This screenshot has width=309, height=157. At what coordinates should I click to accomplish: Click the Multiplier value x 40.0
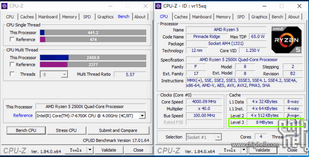204,108
